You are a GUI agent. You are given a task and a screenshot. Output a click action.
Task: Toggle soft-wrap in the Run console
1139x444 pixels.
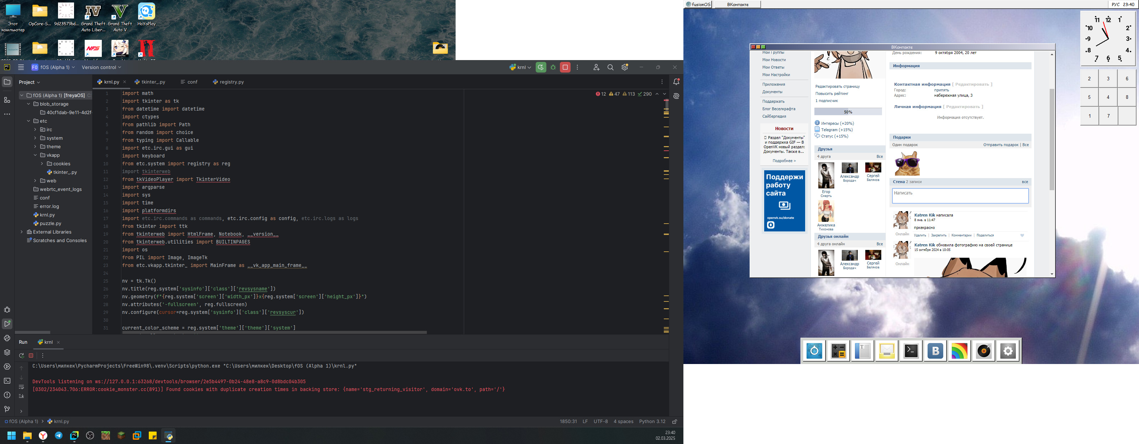tap(21, 387)
